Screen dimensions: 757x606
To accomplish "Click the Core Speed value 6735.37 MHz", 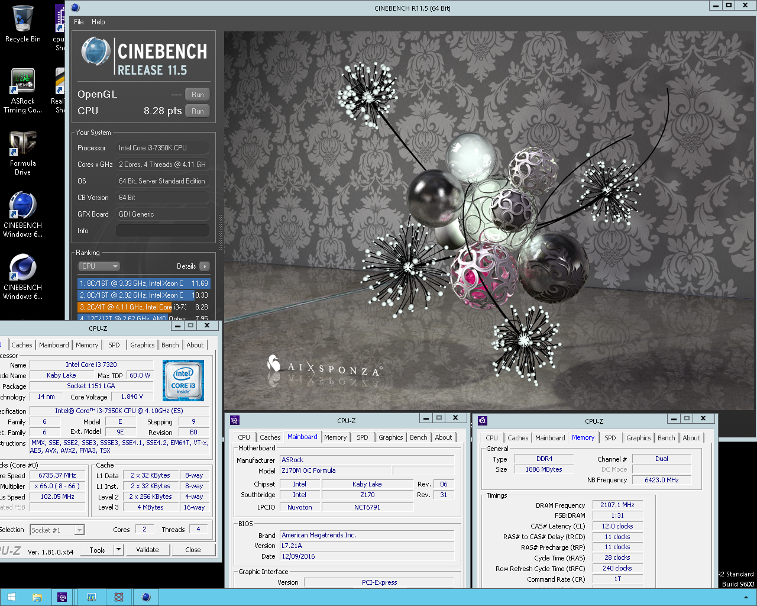I will [x=57, y=475].
